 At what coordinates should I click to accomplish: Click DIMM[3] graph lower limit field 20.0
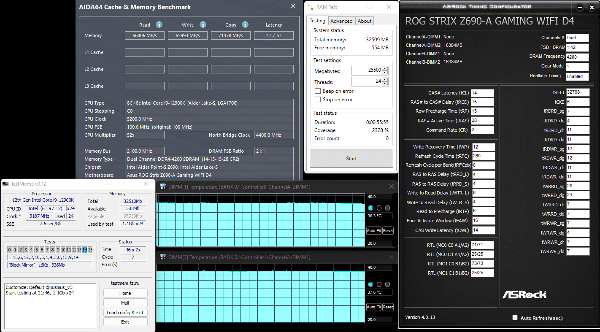380,320
